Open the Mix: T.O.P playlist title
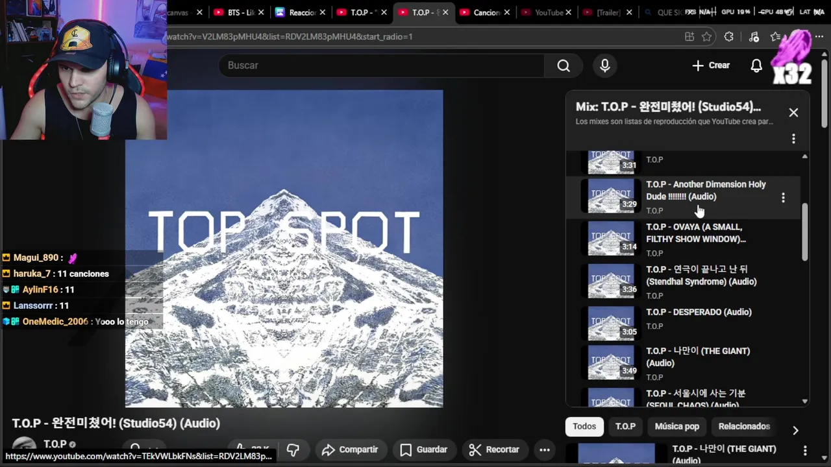This screenshot has width=831, height=467. point(668,107)
